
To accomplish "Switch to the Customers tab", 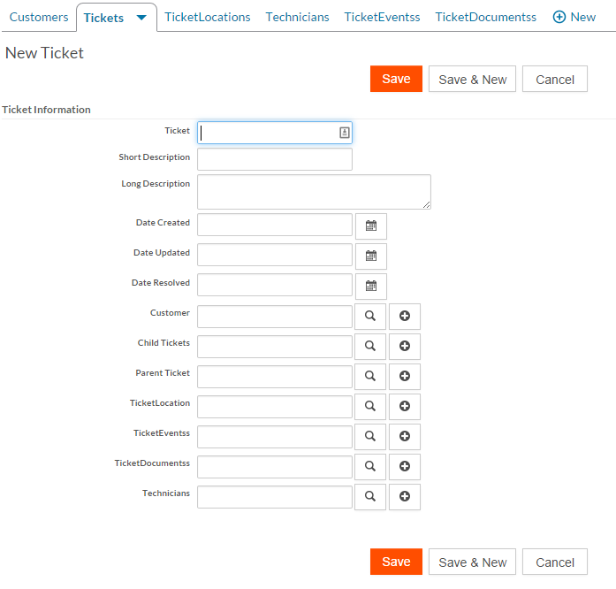I will (x=39, y=17).
